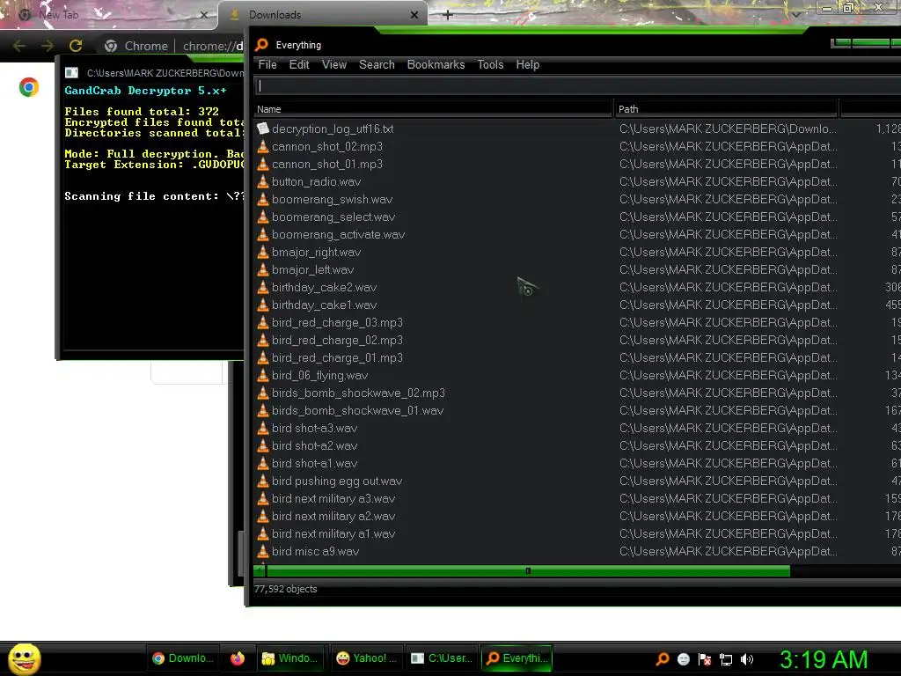Screen dimensions: 901x676
Task: Select file name bird shot-a2.wav
Action: point(314,446)
